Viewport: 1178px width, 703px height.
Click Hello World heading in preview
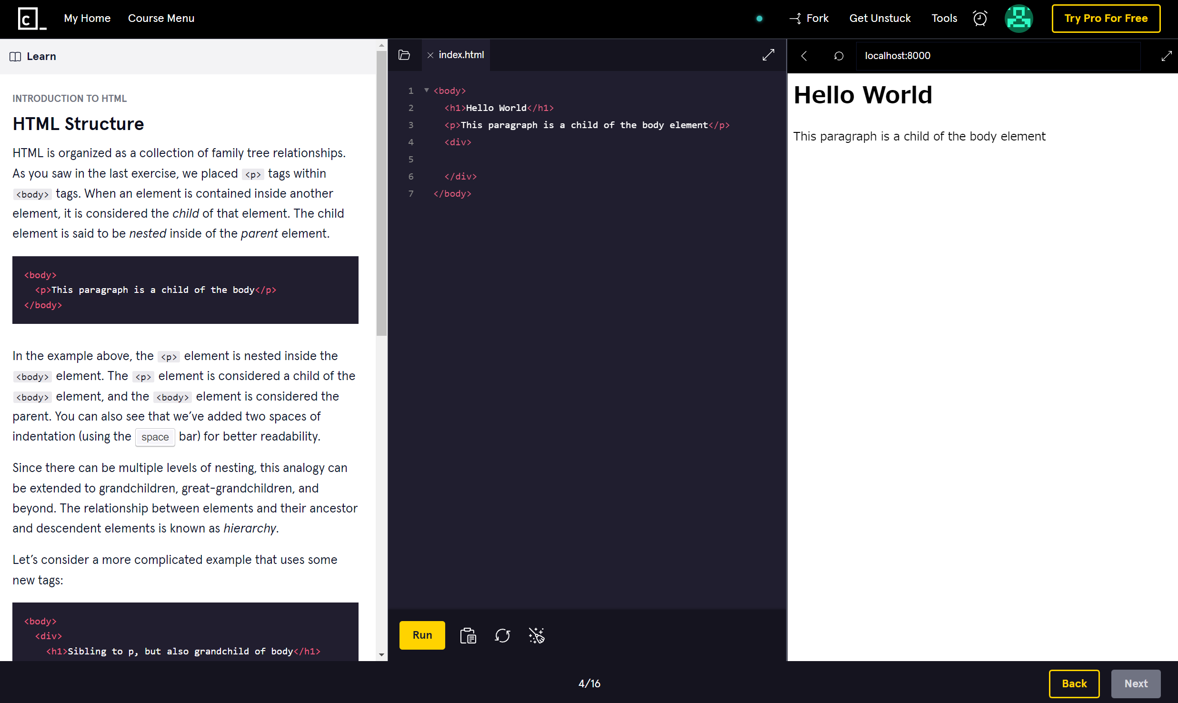[x=862, y=95]
